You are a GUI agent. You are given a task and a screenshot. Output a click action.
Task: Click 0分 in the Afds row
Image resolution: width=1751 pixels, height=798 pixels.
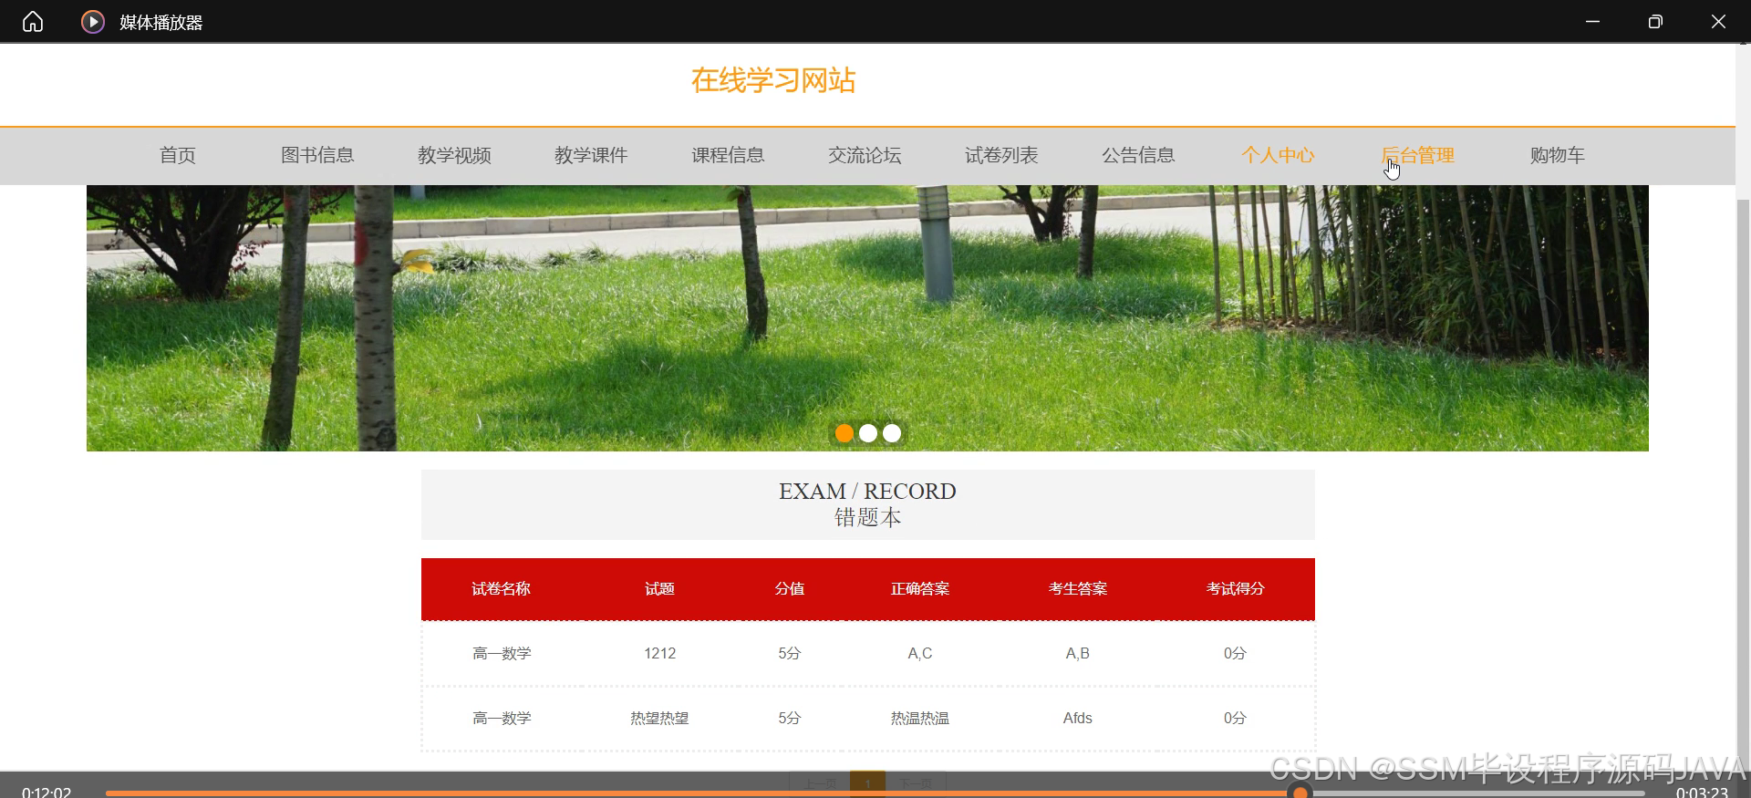click(x=1235, y=718)
